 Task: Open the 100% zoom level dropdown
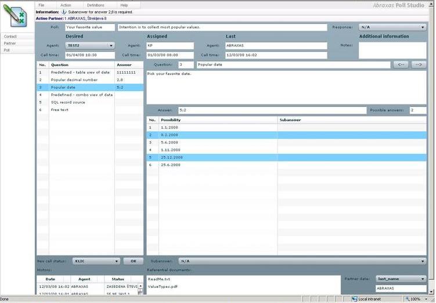[x=426, y=299]
